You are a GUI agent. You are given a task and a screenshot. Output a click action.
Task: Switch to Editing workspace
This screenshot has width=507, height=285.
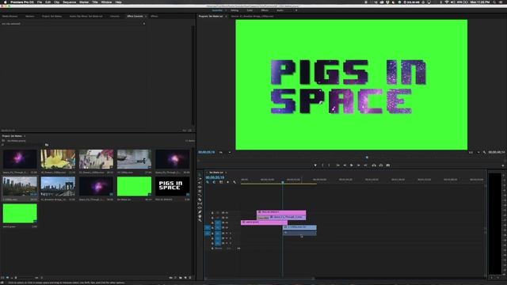point(234,10)
